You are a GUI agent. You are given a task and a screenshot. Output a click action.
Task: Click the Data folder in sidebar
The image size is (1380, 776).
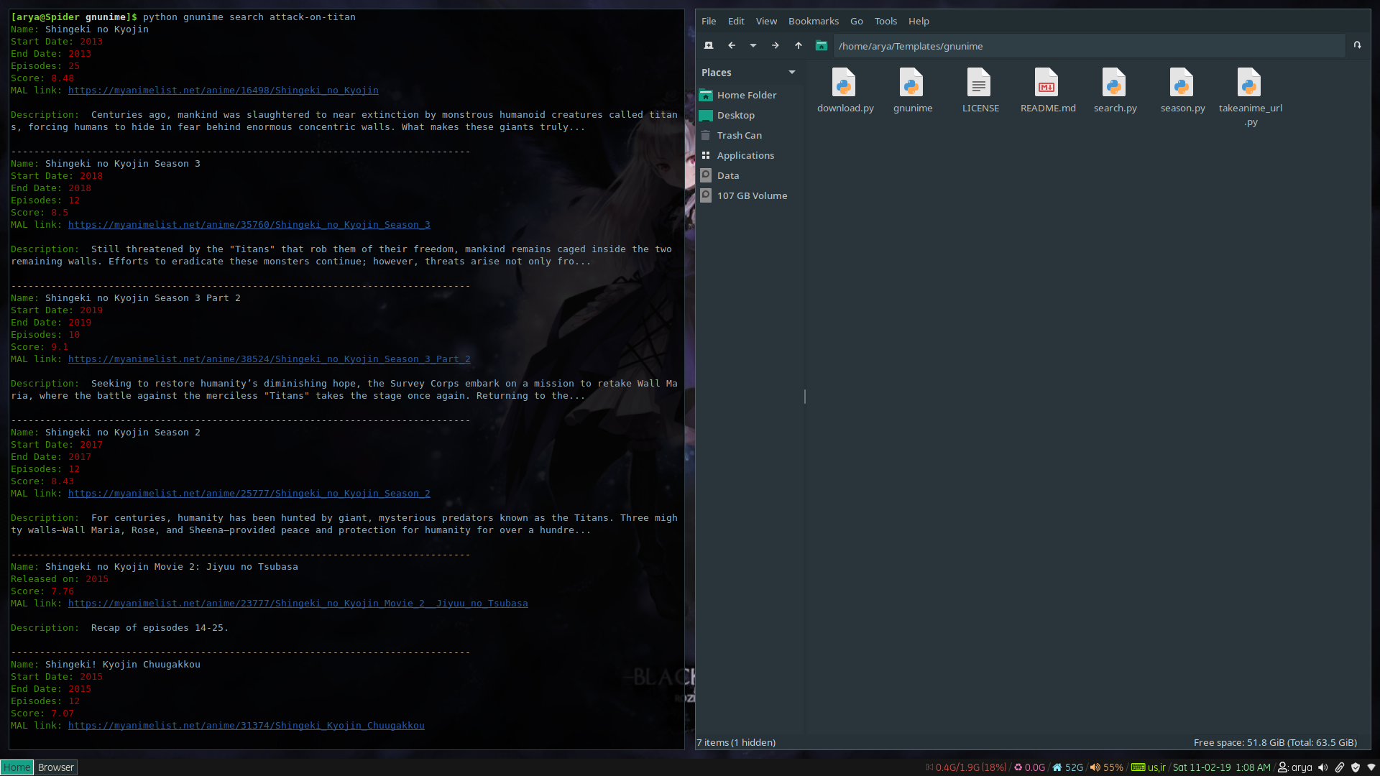coord(728,175)
